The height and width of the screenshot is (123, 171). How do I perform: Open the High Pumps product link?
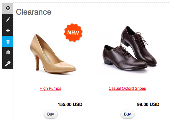[50, 89]
